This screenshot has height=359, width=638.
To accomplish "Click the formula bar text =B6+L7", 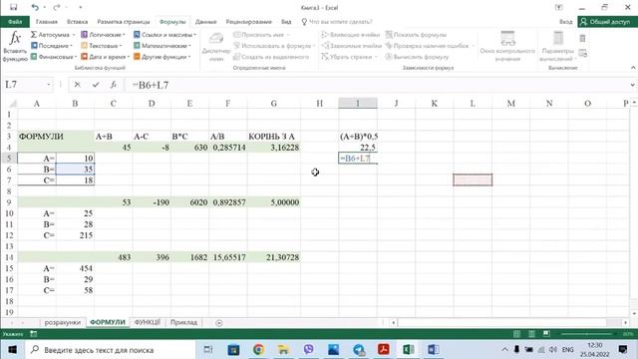I will pyautogui.click(x=151, y=85).
